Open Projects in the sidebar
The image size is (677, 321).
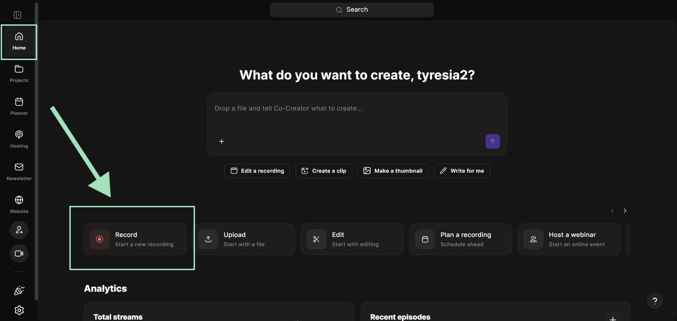click(19, 74)
